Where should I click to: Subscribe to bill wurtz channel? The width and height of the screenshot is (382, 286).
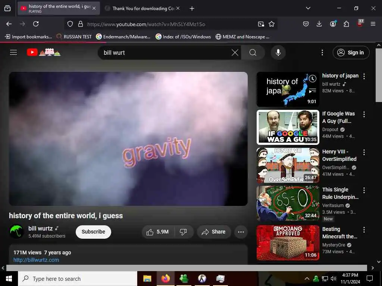coord(93,232)
